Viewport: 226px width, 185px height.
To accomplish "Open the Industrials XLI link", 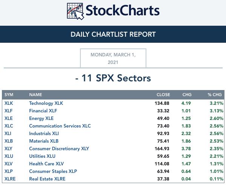I will point(44,134).
